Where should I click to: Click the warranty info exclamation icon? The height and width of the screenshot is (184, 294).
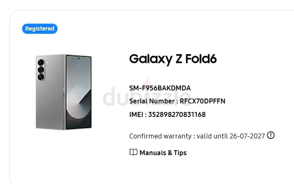pos(270,135)
